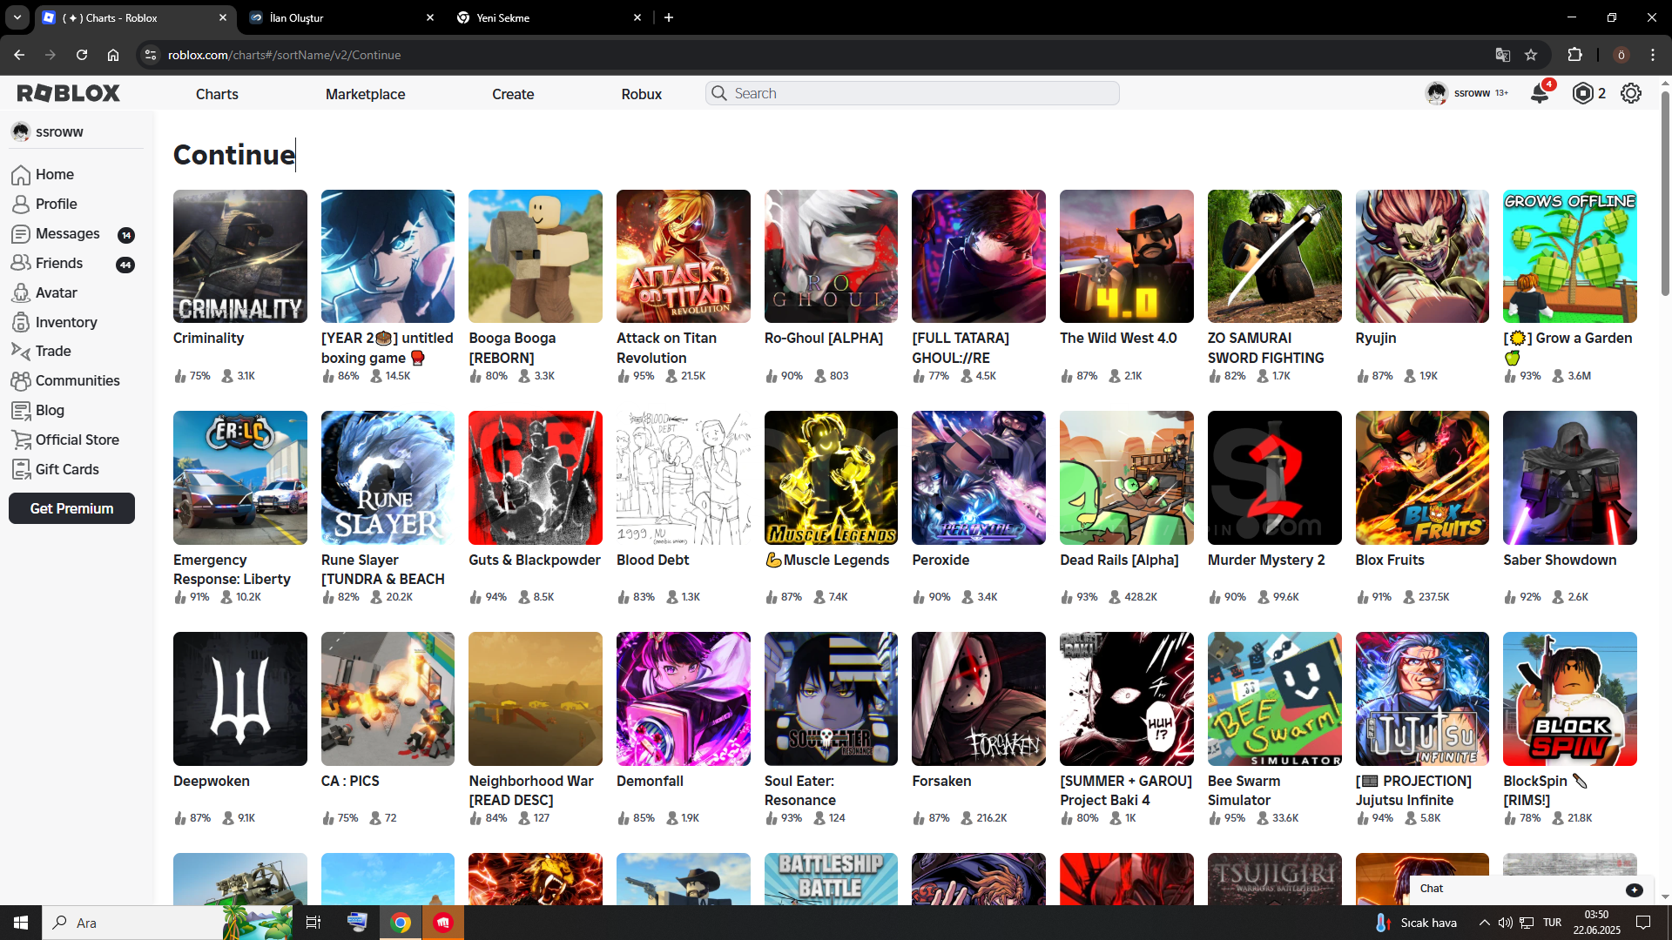Open the Criminality game title link
This screenshot has height=940, width=1672.
208,339
